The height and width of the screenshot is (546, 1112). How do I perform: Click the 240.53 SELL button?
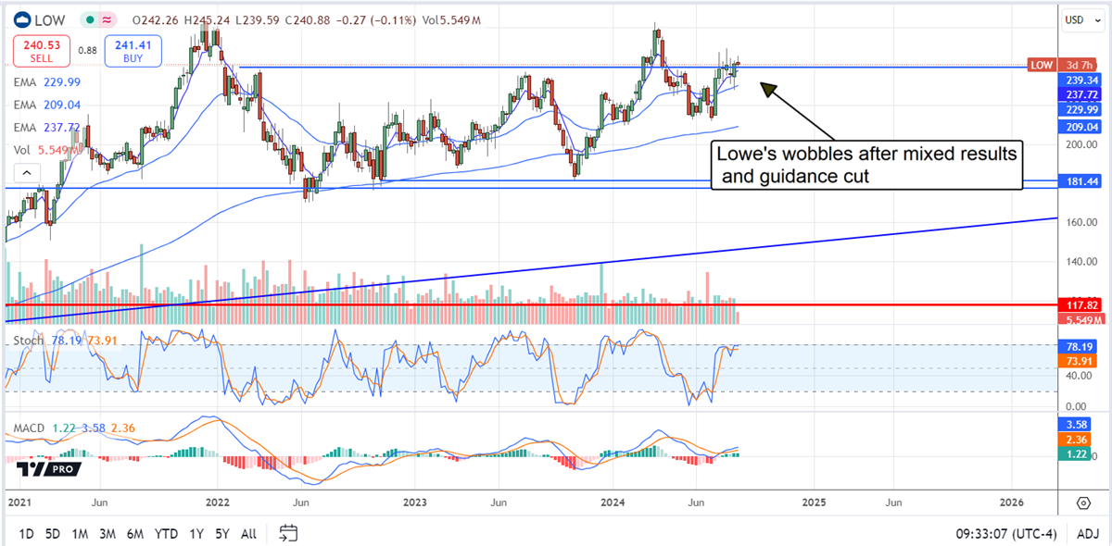pos(40,50)
